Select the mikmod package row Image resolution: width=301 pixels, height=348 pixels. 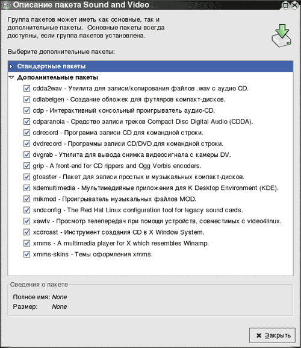pos(114,199)
